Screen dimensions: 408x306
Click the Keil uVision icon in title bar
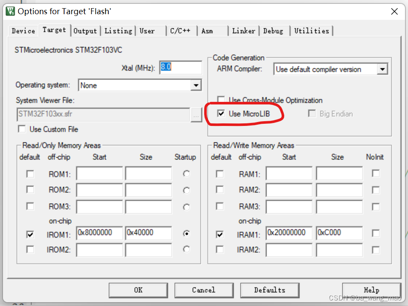point(10,11)
